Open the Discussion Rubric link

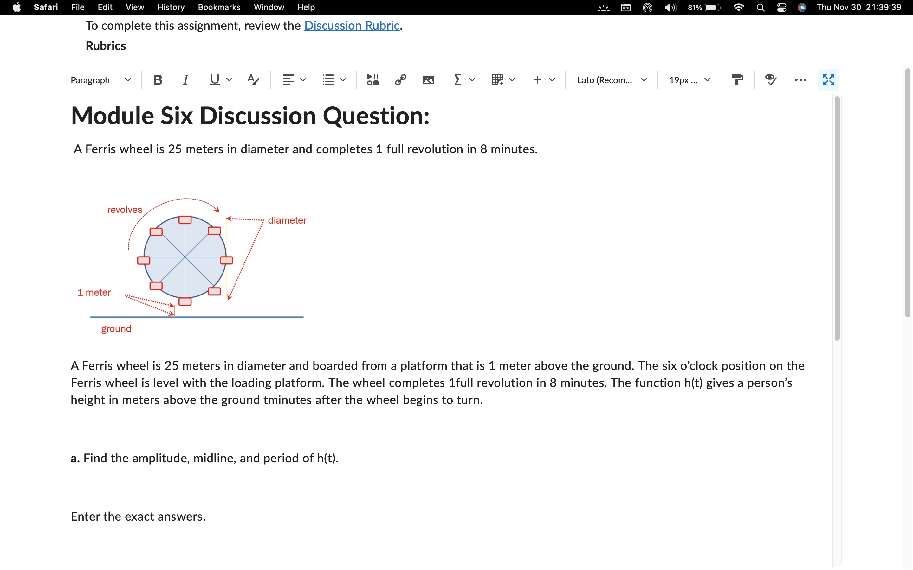pos(352,26)
